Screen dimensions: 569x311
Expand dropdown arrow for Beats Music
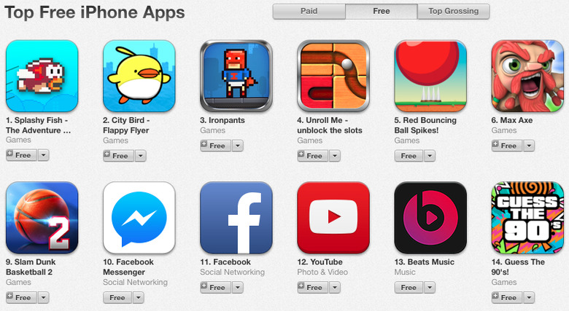coord(430,288)
